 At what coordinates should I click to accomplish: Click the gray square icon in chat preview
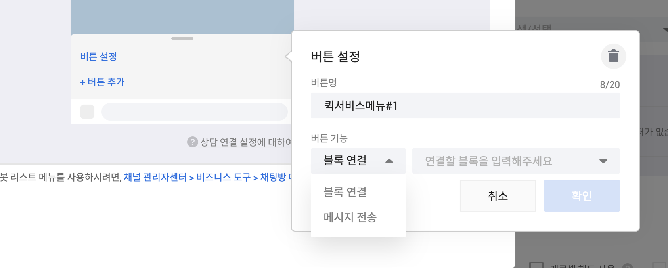tap(87, 112)
